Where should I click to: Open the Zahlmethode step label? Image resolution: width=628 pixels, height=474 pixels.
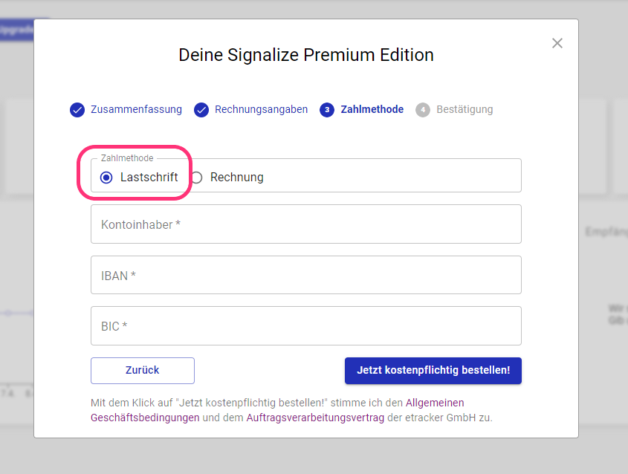372,109
